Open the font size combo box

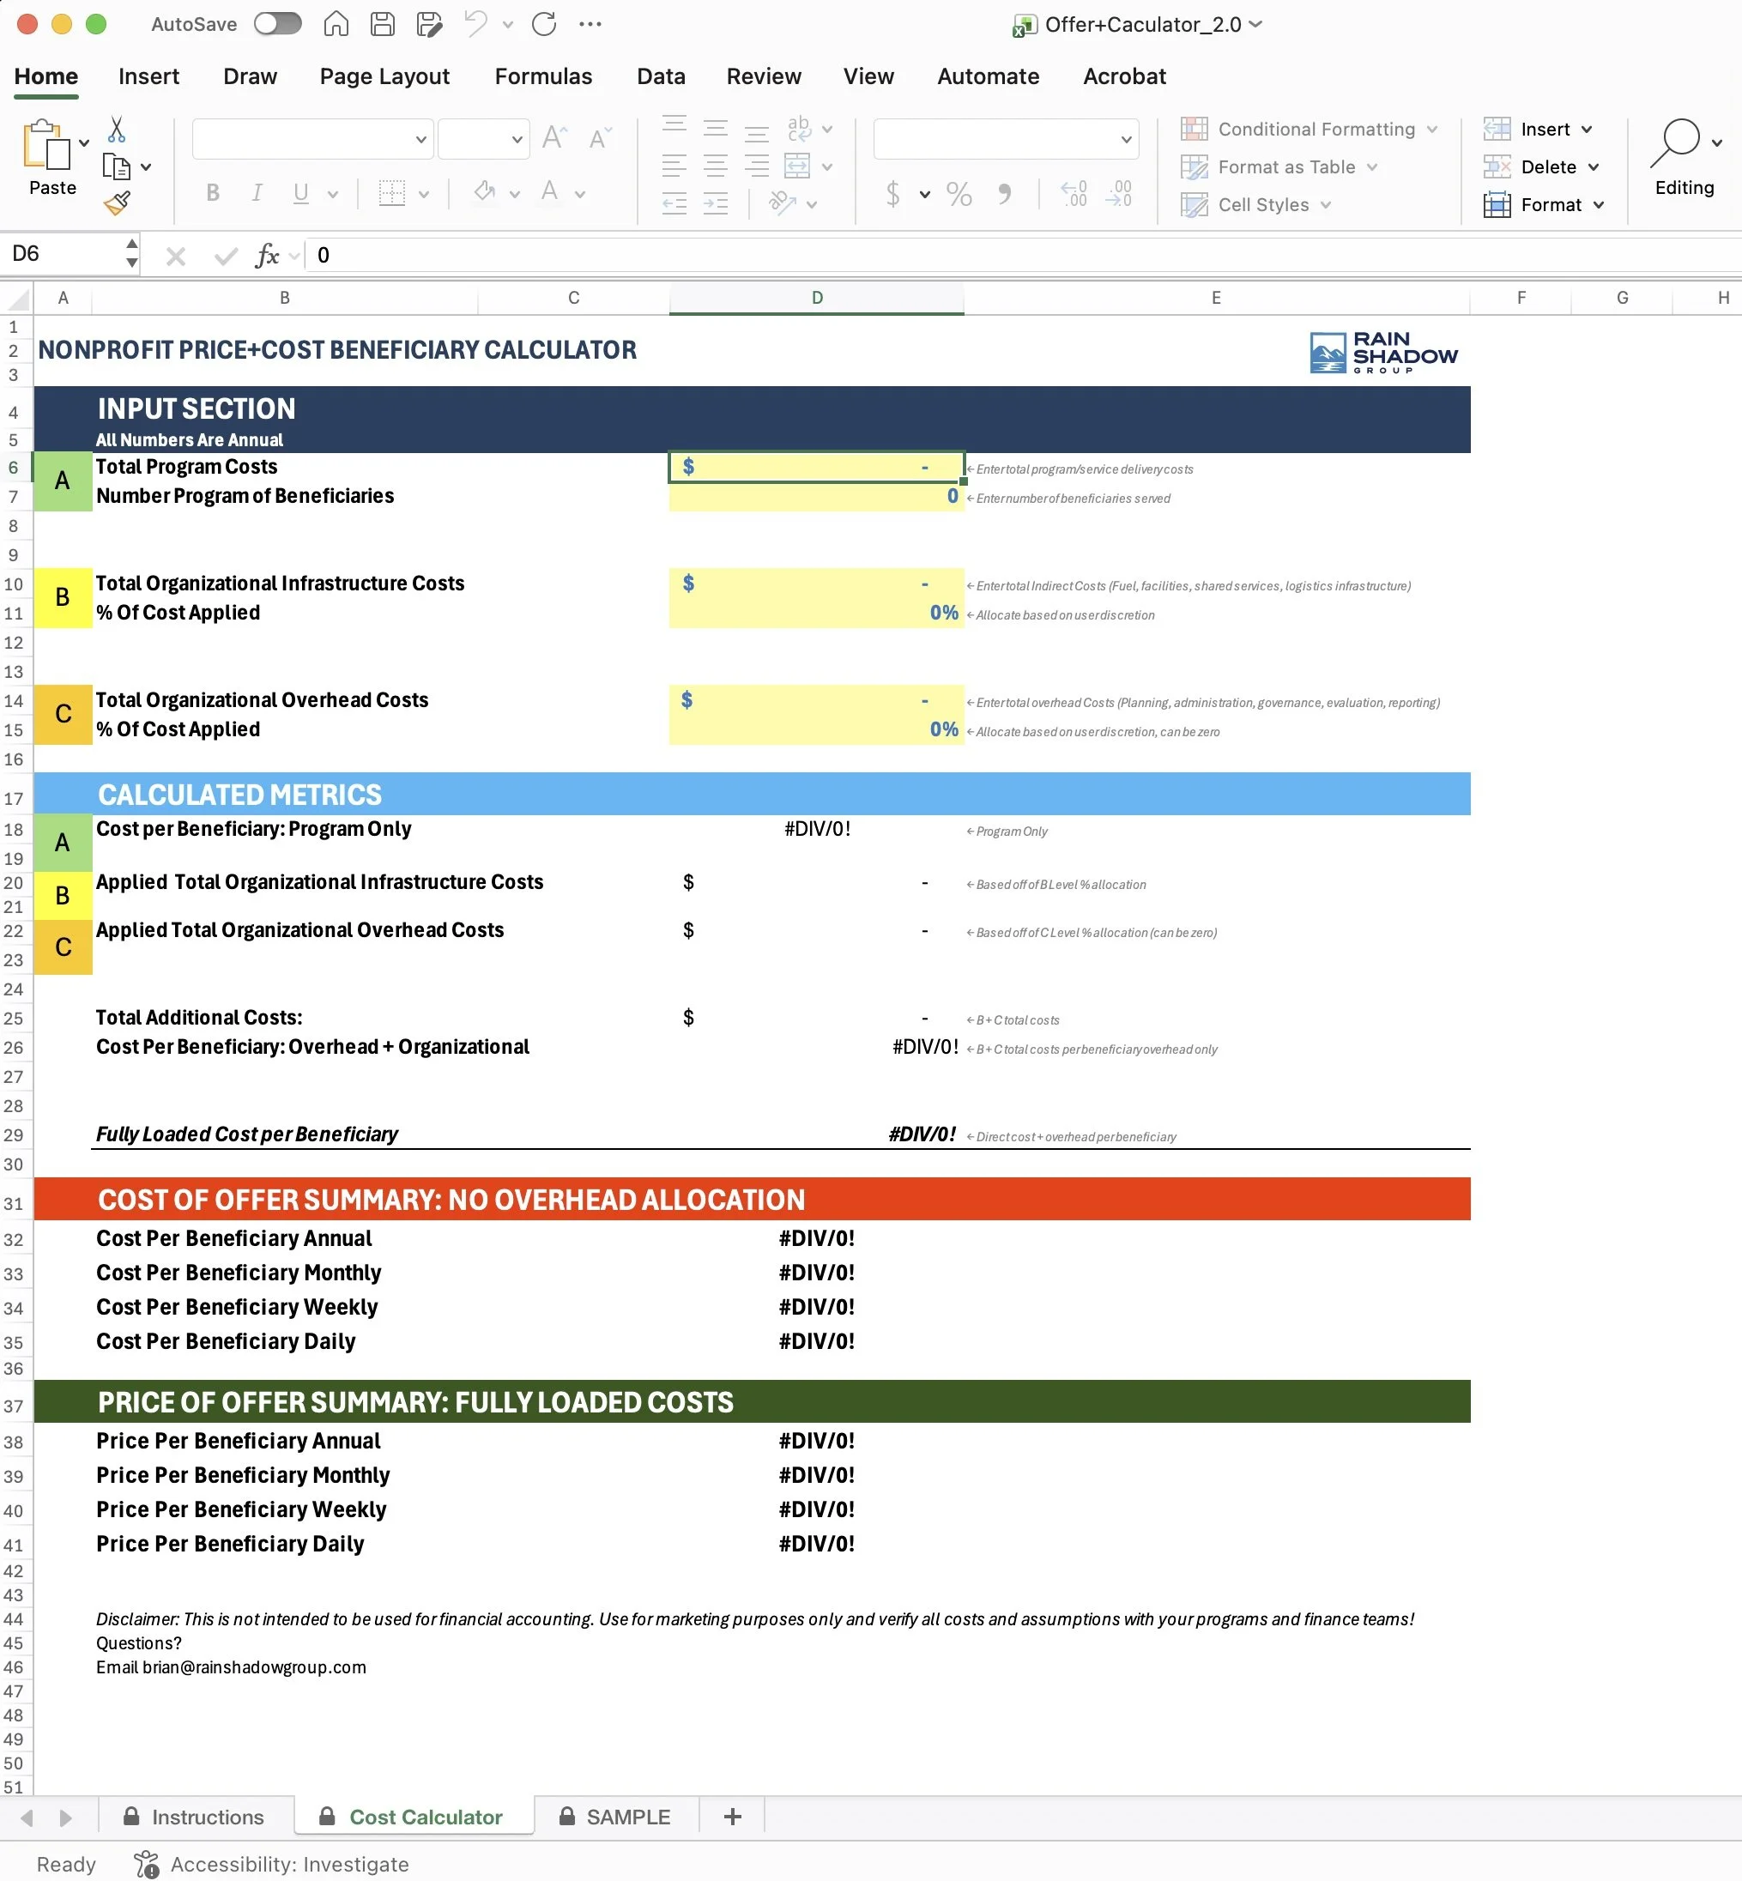click(484, 140)
